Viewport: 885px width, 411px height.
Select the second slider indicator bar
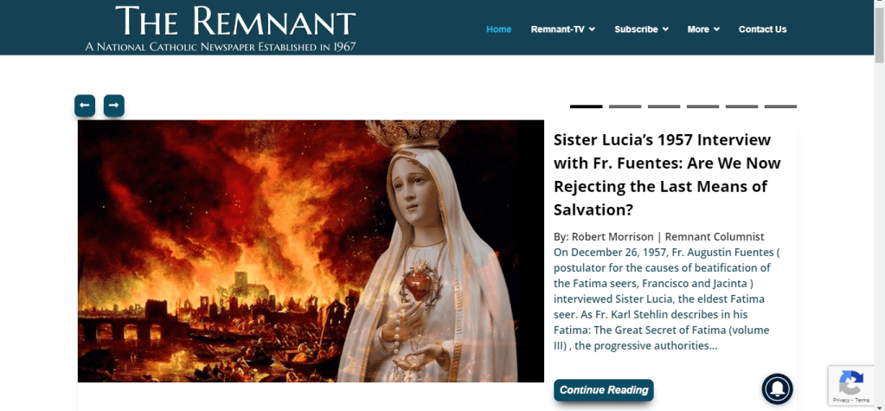pos(625,106)
